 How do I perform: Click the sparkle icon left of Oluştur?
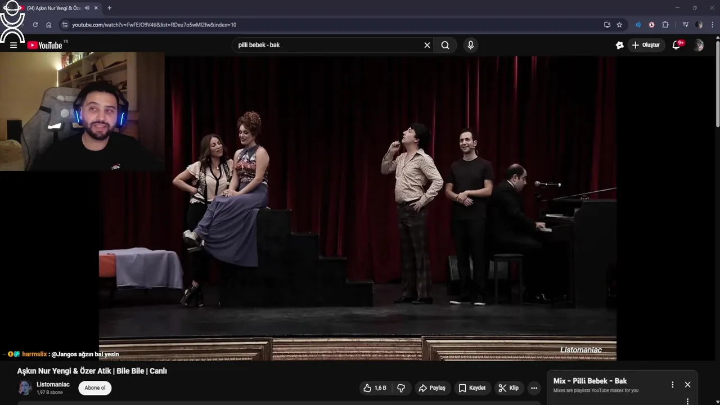click(x=619, y=45)
